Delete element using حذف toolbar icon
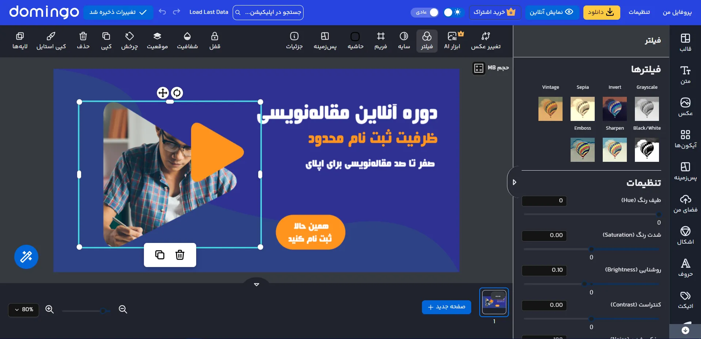The width and height of the screenshot is (701, 339). (83, 41)
